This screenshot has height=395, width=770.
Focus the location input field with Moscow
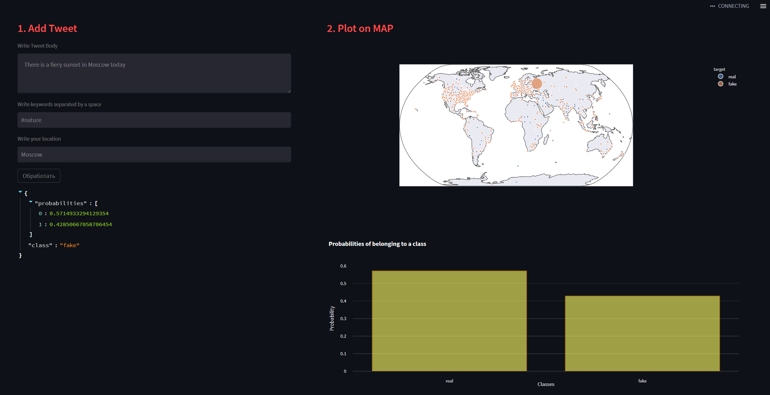pos(154,154)
